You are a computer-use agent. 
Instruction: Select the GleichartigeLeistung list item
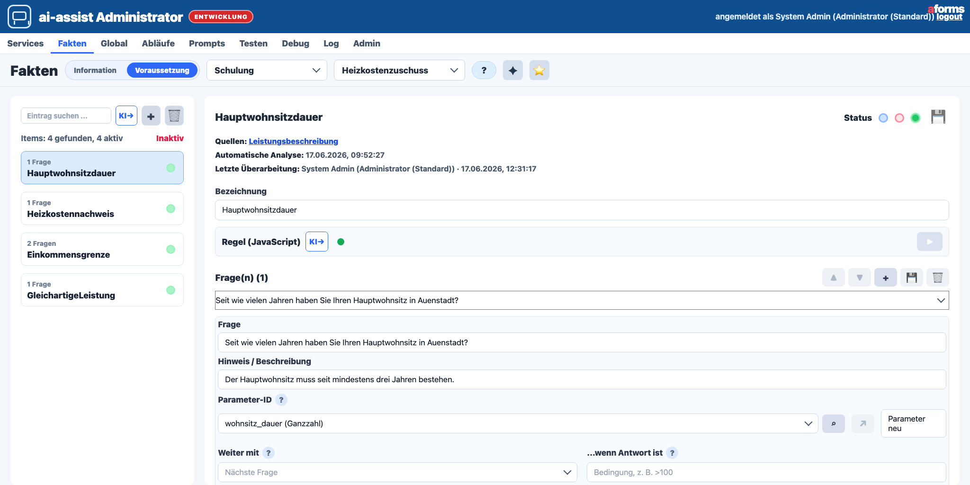coord(102,290)
